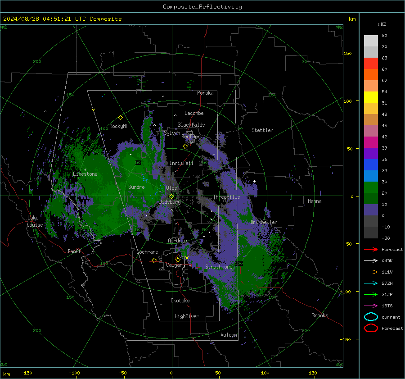405x379 pixels.
Task: Select the yellow 54 dBZ color swatch
Action: click(x=371, y=97)
